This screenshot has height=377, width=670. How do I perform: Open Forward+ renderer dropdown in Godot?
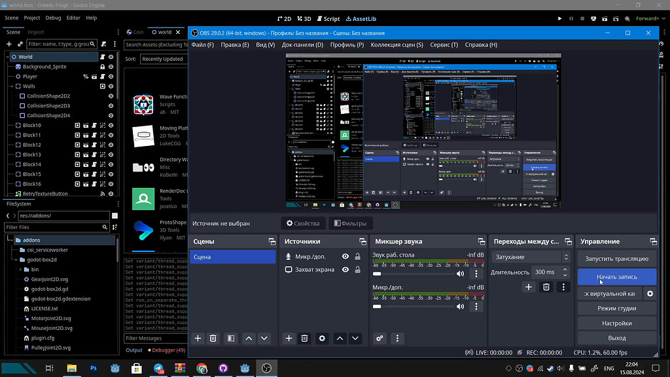tap(650, 18)
